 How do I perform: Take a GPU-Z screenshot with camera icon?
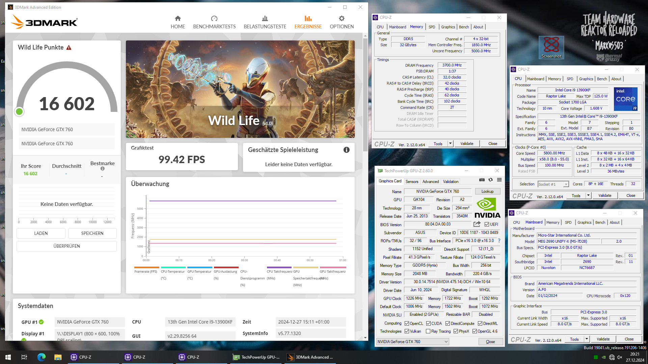(482, 180)
